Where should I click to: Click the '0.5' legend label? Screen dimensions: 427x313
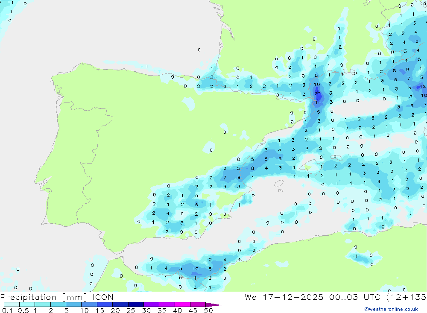tap(23, 310)
